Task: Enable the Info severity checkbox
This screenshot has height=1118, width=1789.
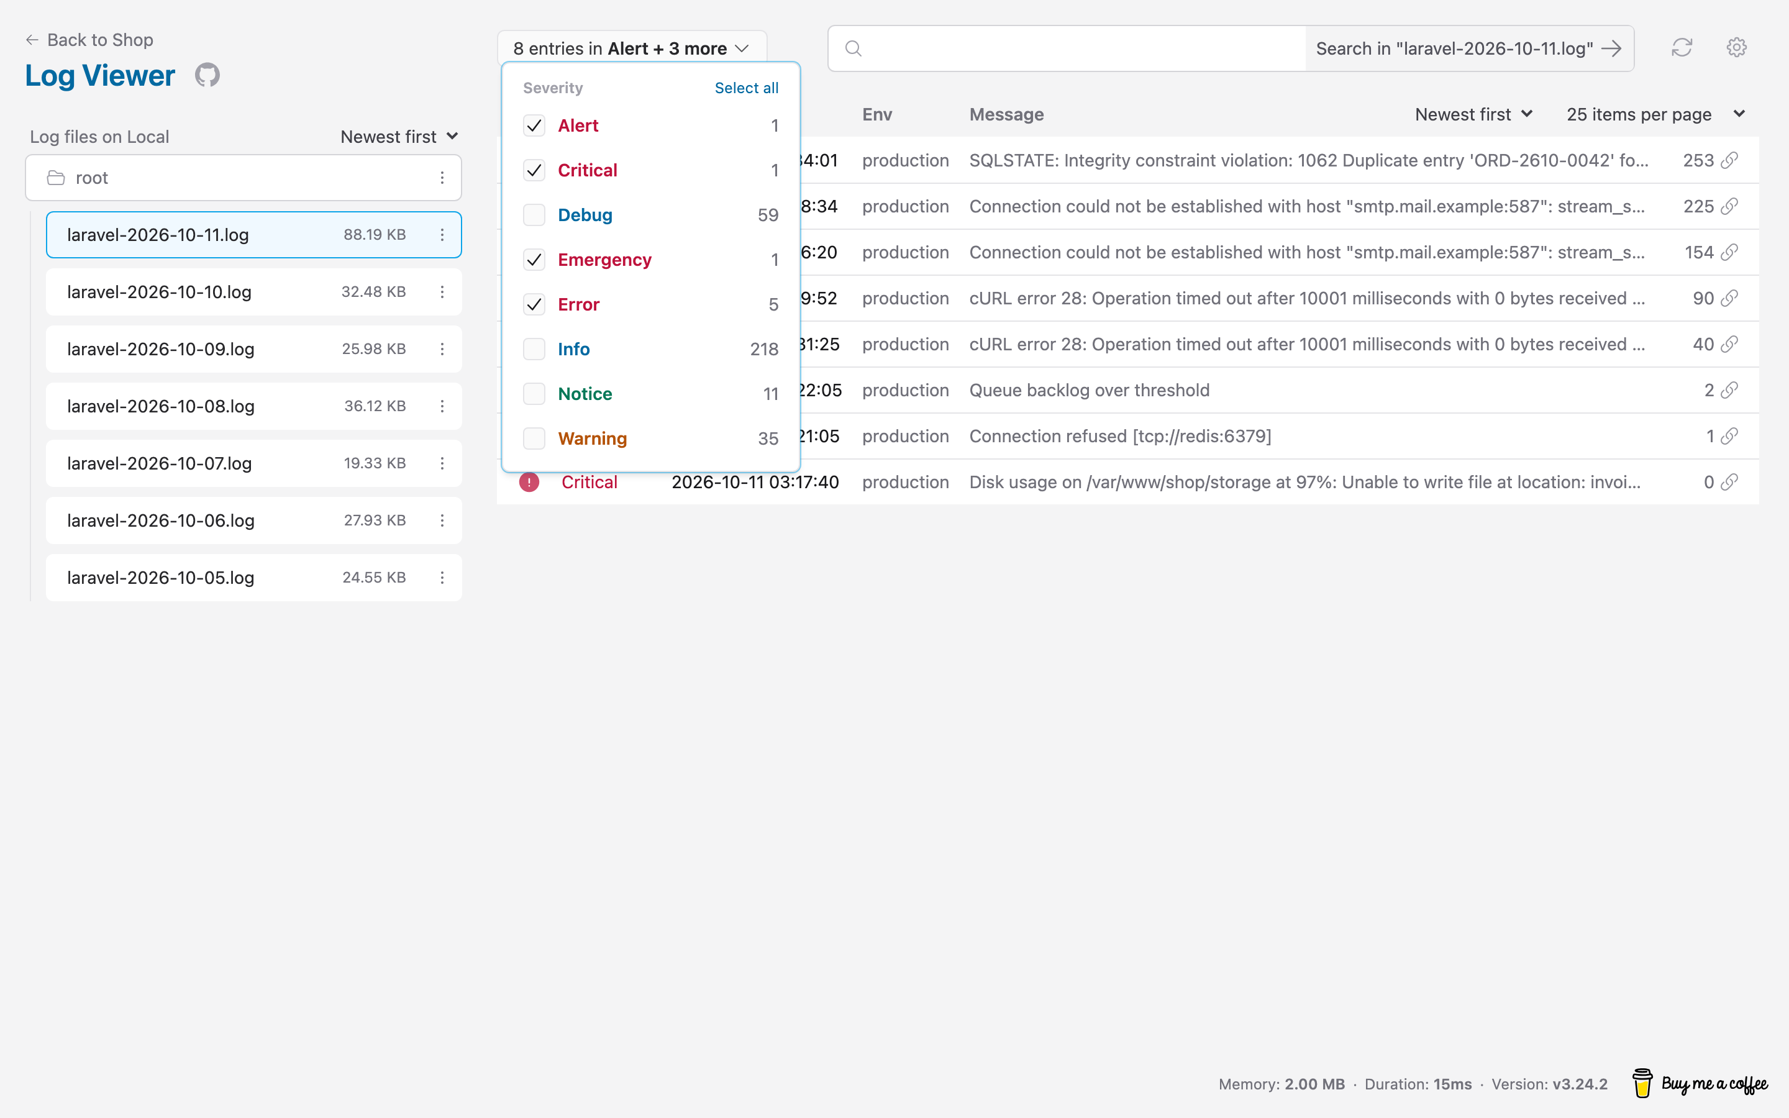Action: (534, 349)
